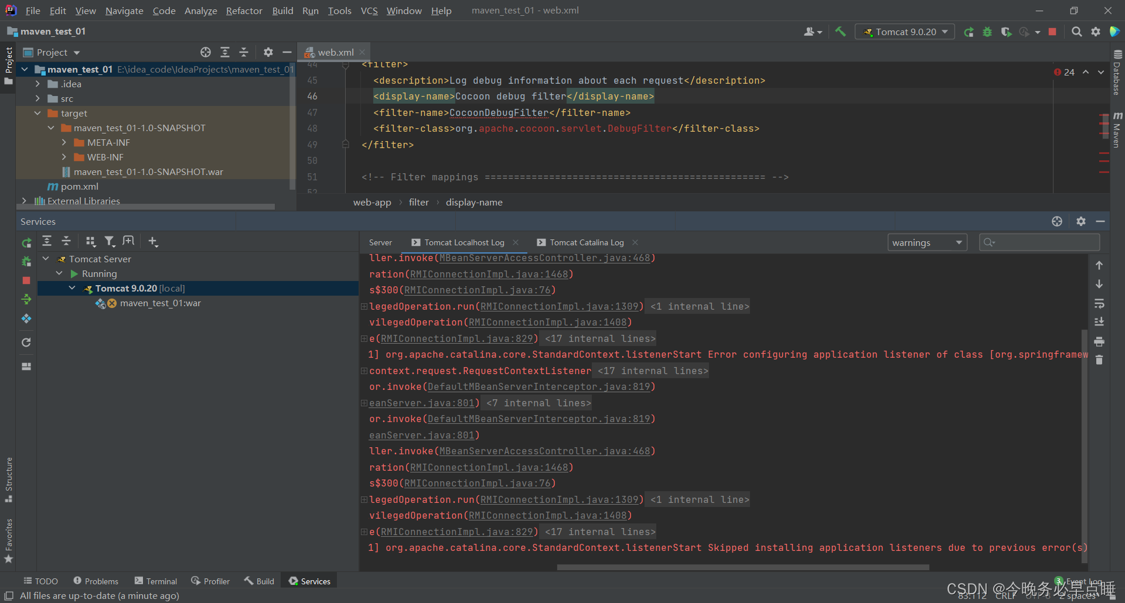1125x603 pixels.
Task: Open the Profiler tool window
Action: coord(210,581)
